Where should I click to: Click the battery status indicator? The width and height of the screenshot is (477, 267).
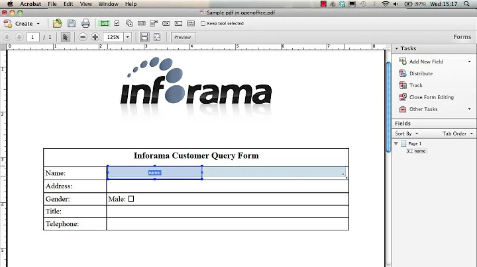coord(415,4)
